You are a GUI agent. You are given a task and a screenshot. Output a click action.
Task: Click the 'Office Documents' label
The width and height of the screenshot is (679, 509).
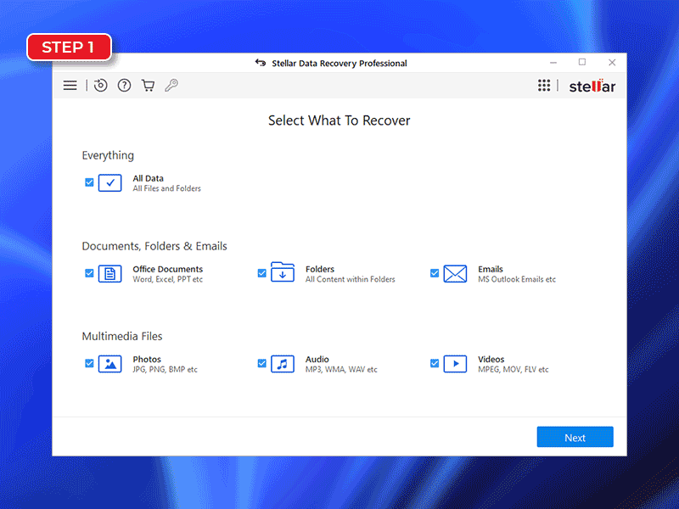point(167,269)
